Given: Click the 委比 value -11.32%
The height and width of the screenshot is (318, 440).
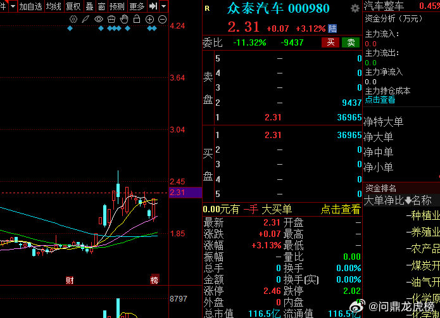Looking at the screenshot, I should (249, 42).
